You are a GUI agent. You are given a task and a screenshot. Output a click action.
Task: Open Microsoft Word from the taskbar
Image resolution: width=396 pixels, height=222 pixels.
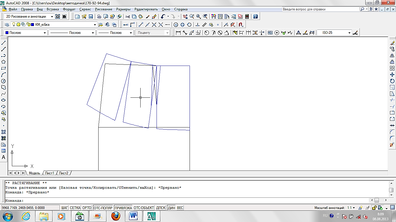(134, 216)
